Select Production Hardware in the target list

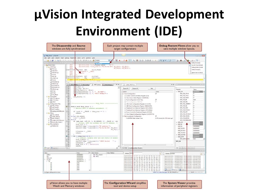[x=102, y=65]
